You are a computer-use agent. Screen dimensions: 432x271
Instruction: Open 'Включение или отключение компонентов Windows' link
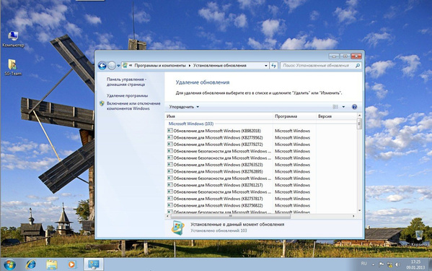[x=133, y=106]
